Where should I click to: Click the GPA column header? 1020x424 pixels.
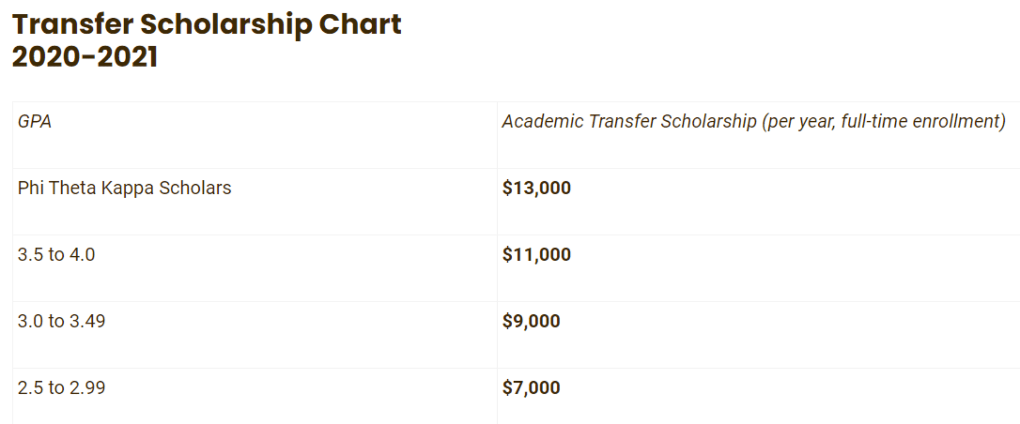click(x=35, y=121)
